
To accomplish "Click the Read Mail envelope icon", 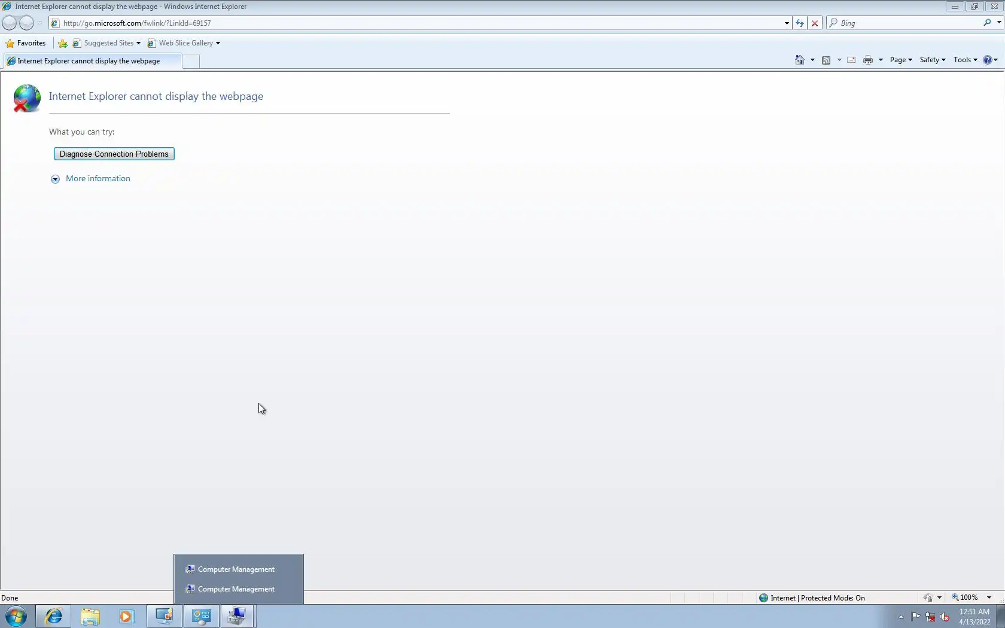I will click(x=851, y=60).
